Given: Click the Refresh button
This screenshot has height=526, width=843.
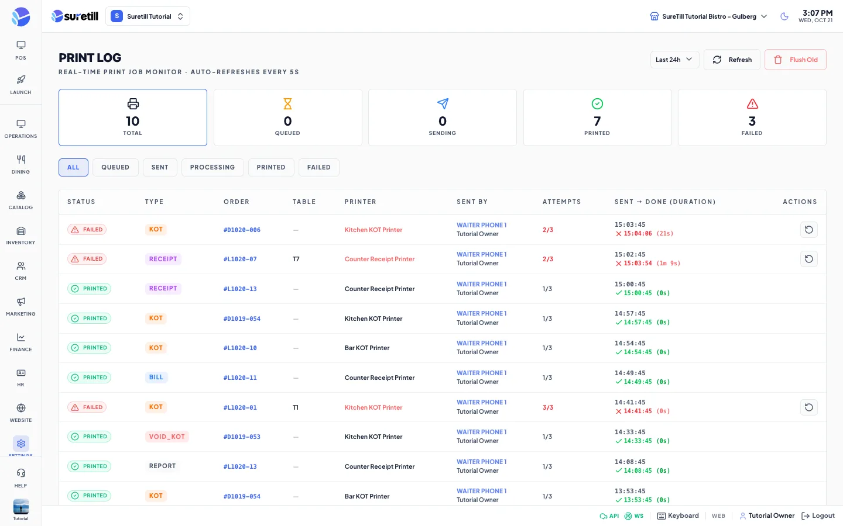Looking at the screenshot, I should tap(732, 60).
